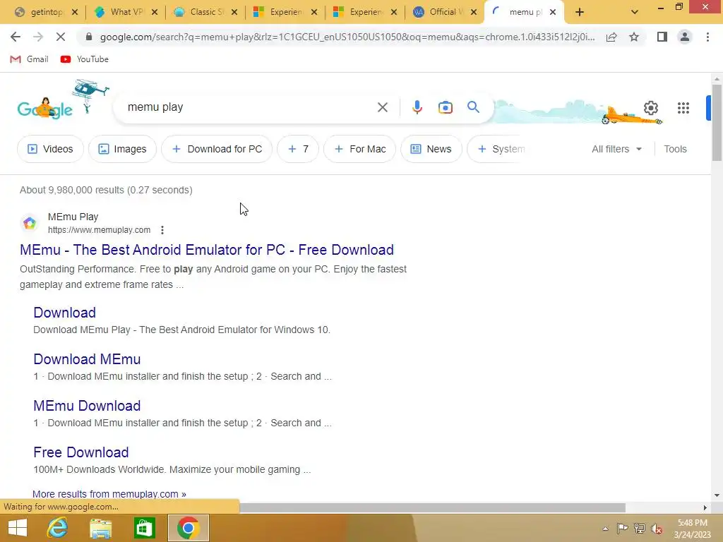
Task: Close the What VPN tab
Action: (155, 12)
